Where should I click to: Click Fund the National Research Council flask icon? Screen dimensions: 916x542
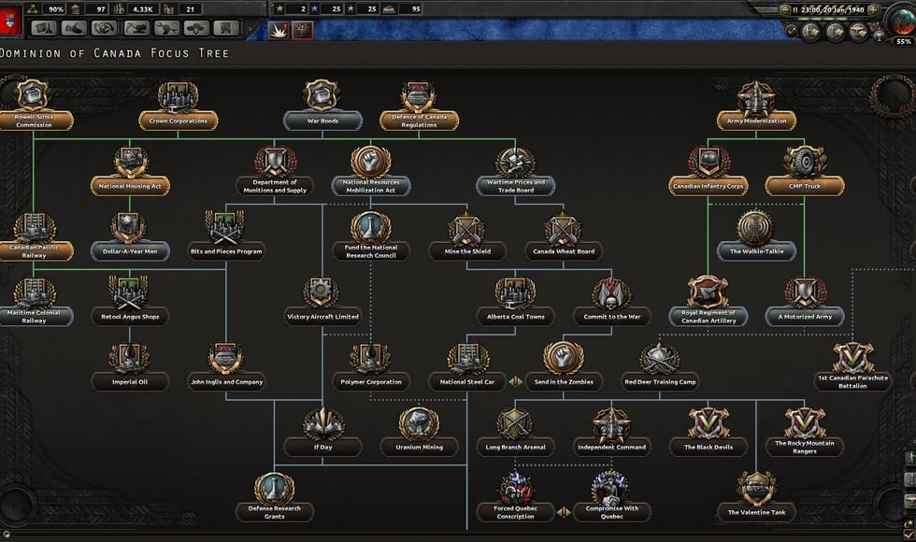370,226
